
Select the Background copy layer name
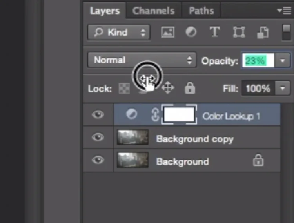click(x=195, y=139)
